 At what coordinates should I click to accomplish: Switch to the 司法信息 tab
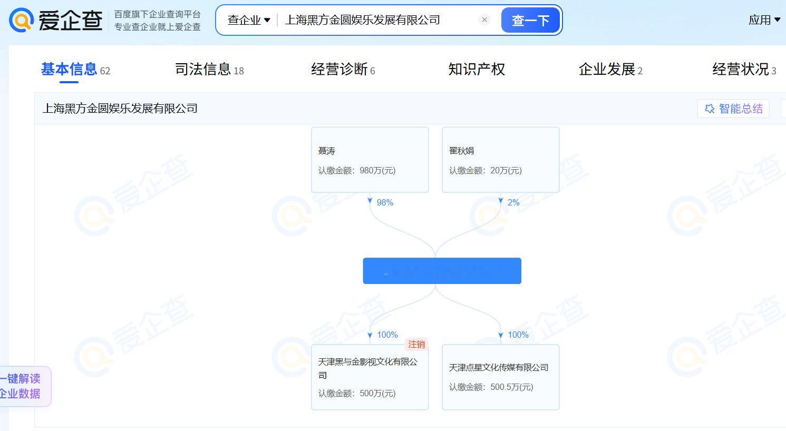pos(209,69)
